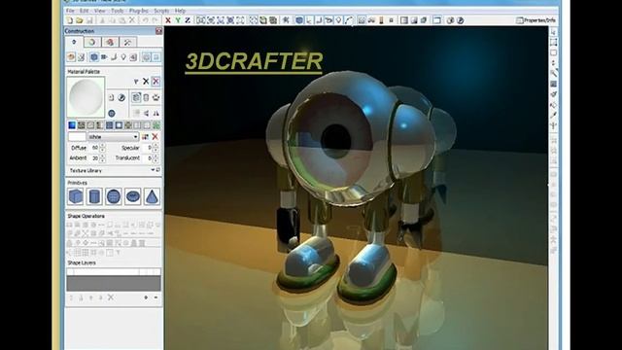Add a sphere primitive
Image resolution: width=622 pixels, height=350 pixels.
(x=114, y=196)
